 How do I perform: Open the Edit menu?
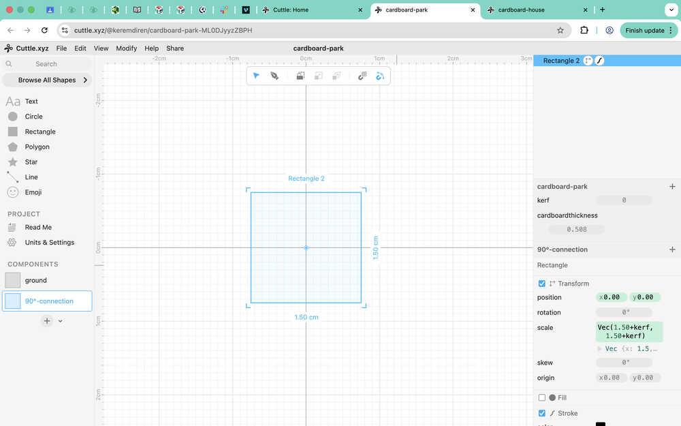click(80, 48)
